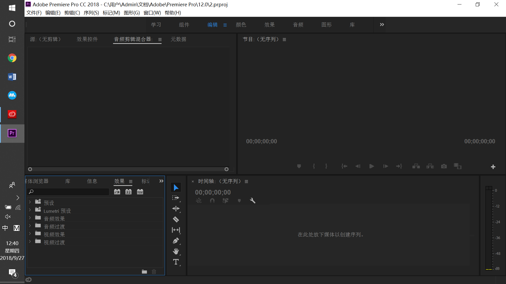Toggle the YUV effects filter
This screenshot has width=506, height=284.
[x=140, y=192]
